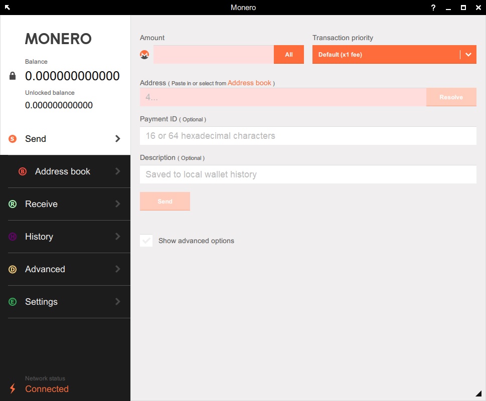
Task: Click the Send transaction button
Action: [165, 202]
